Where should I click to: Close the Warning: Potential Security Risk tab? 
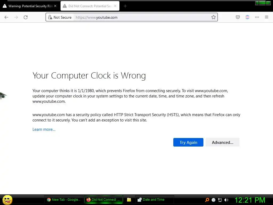click(55, 6)
